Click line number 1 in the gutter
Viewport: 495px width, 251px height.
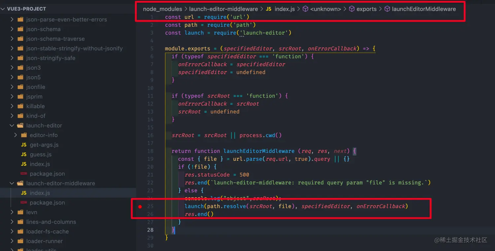click(152, 17)
